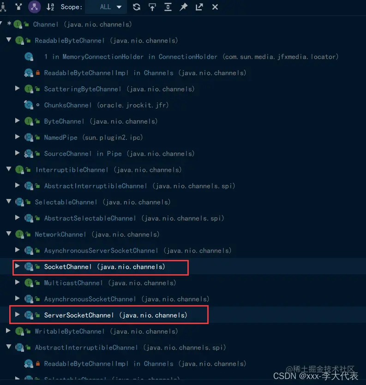Select AsynchronousServerSocketChannel row text

point(138,251)
